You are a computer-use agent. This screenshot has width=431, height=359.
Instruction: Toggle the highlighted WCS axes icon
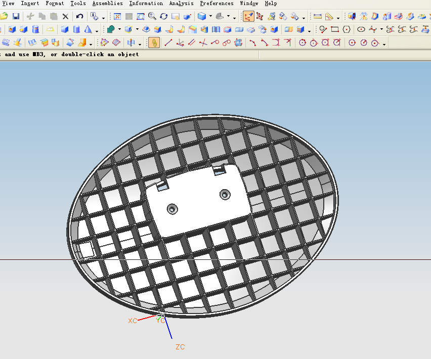[248, 17]
